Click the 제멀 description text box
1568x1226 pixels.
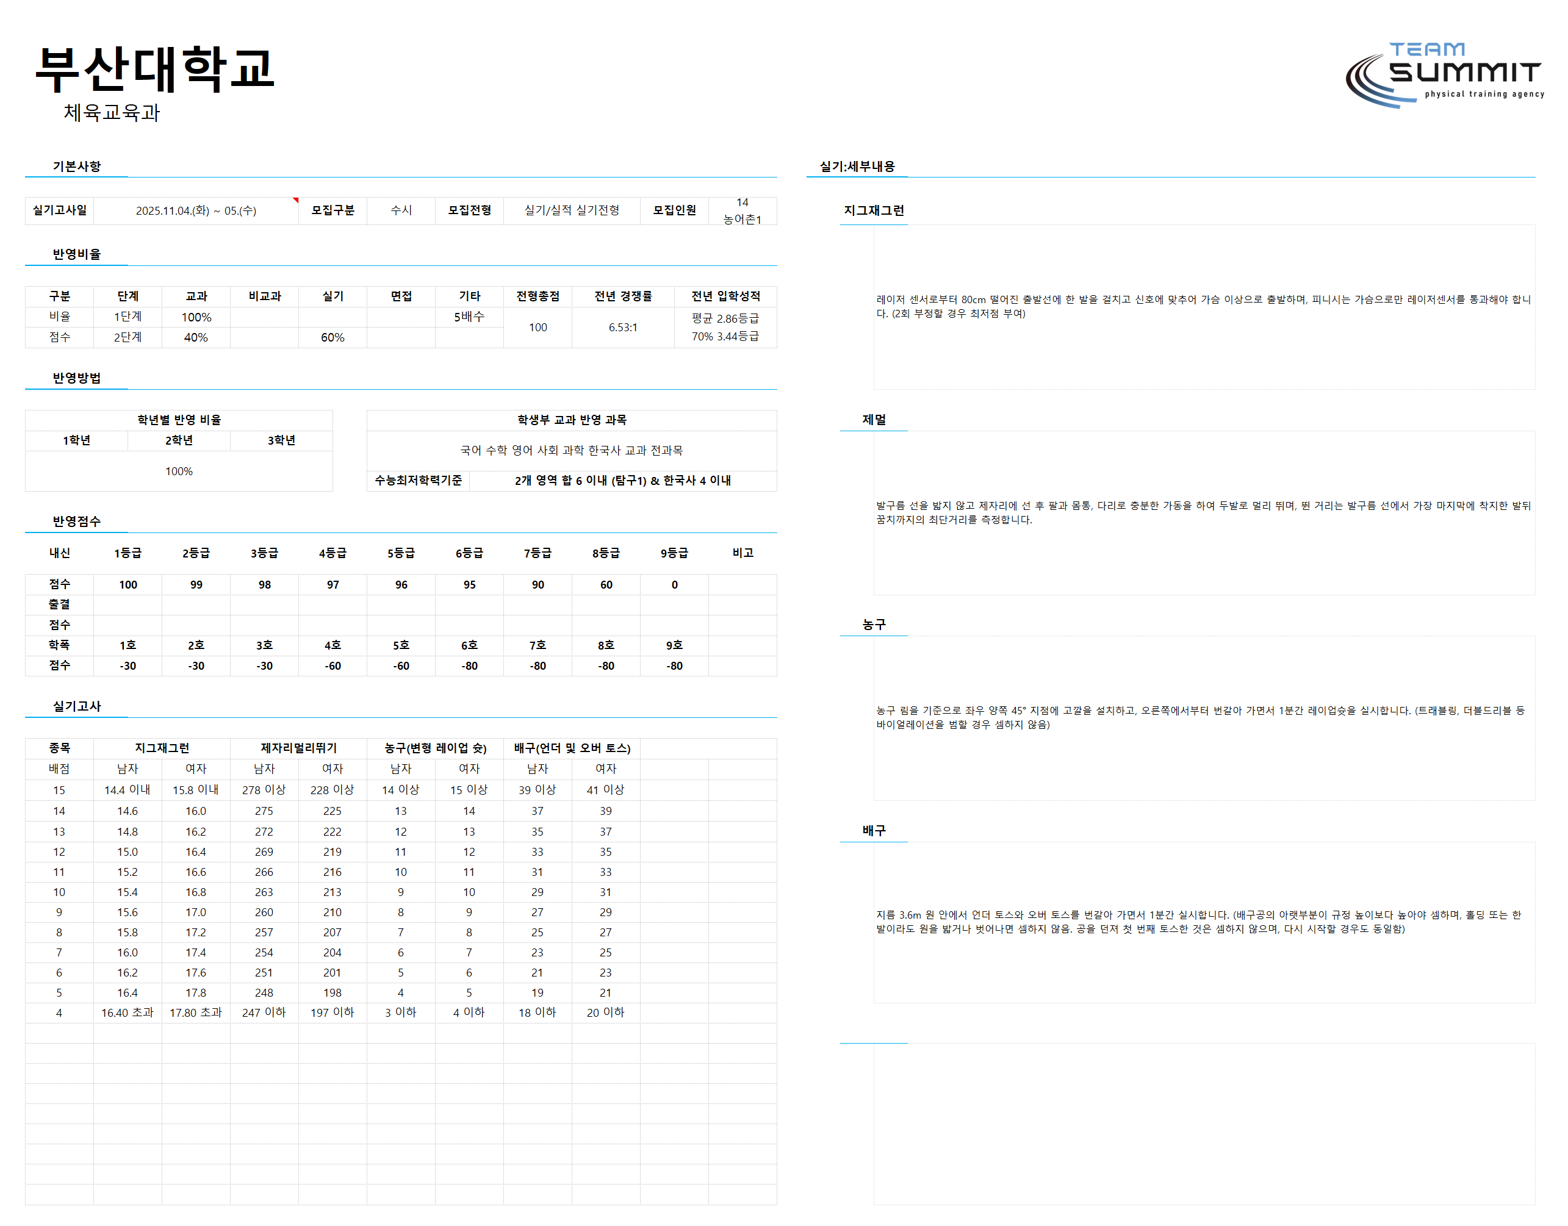[1204, 512]
